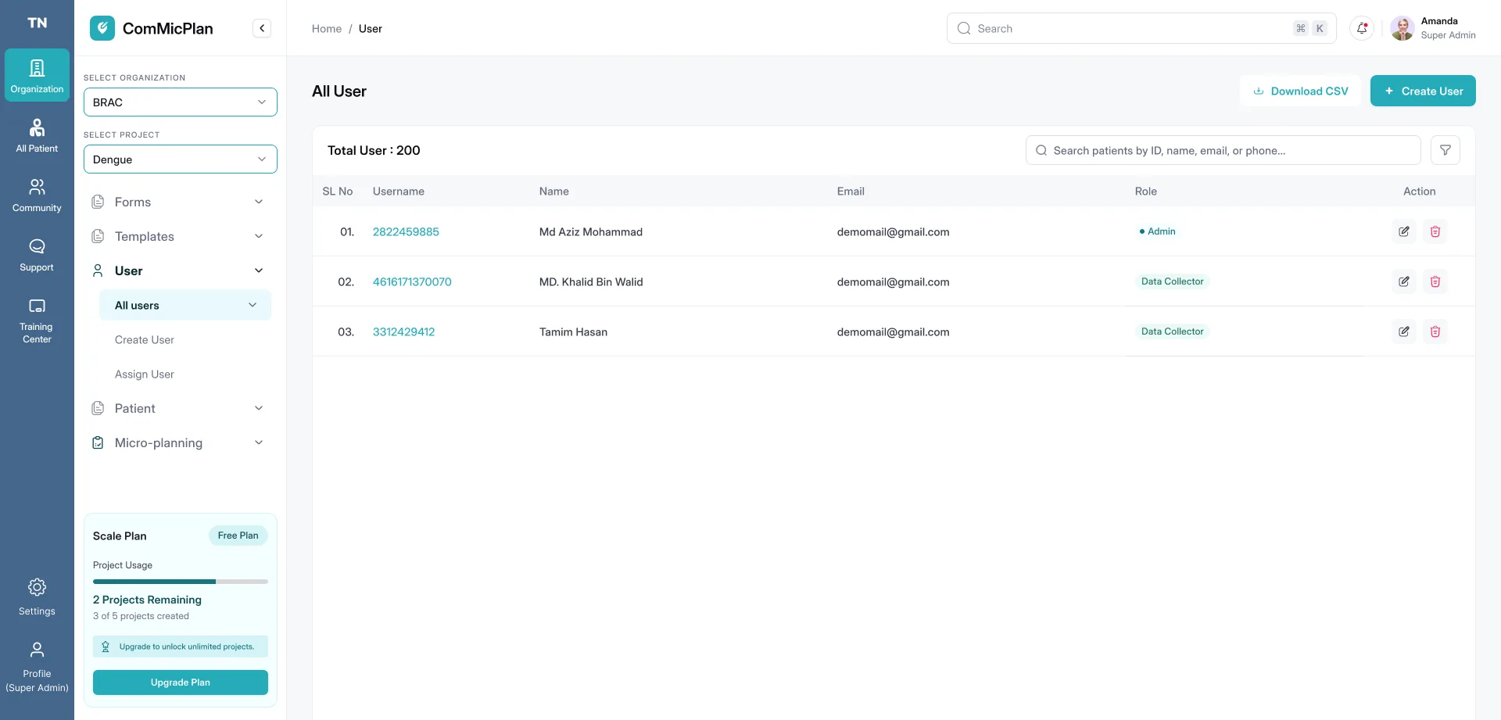This screenshot has width=1501, height=720.
Task: Open the Dengue project dropdown
Action: (x=181, y=159)
